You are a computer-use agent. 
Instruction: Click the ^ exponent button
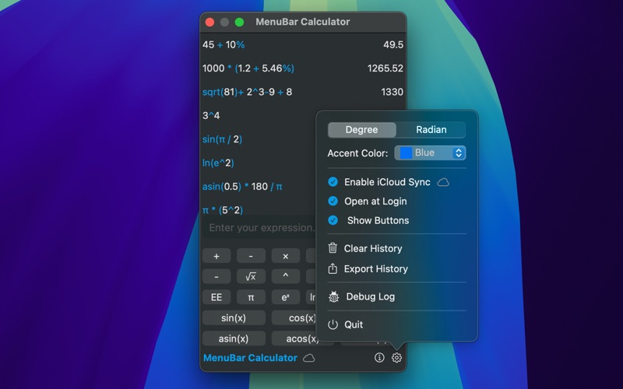click(285, 277)
